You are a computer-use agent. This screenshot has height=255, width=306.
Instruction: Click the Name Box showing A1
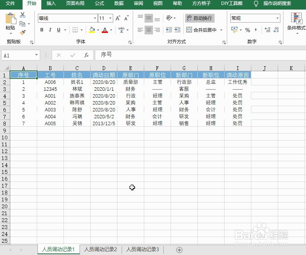click(x=18, y=55)
